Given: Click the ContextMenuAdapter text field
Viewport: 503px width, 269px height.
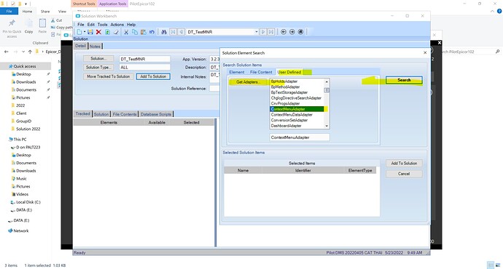Looking at the screenshot, I should (x=300, y=137).
